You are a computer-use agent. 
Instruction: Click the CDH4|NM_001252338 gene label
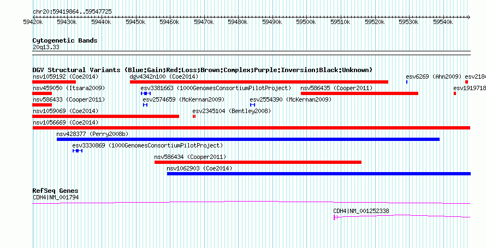361,211
